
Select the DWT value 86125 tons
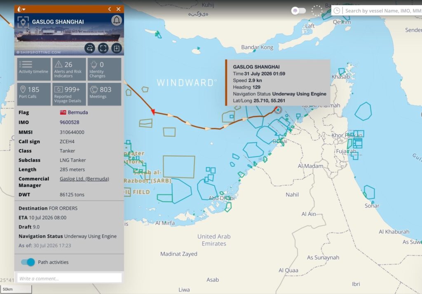click(72, 194)
